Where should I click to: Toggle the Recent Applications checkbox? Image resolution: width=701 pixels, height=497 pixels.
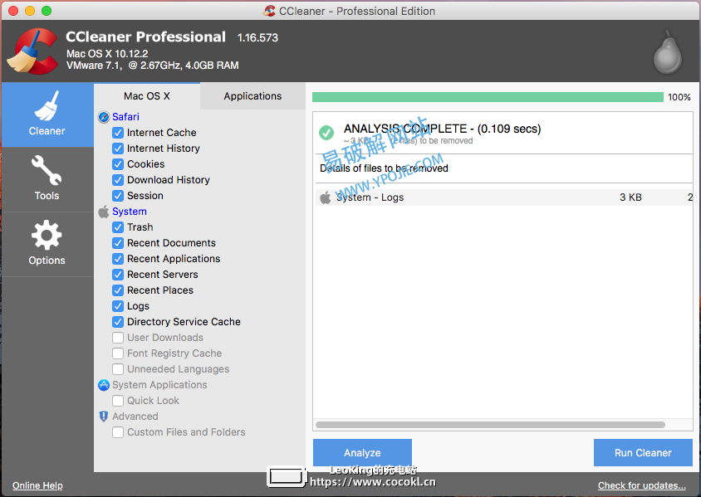(118, 259)
